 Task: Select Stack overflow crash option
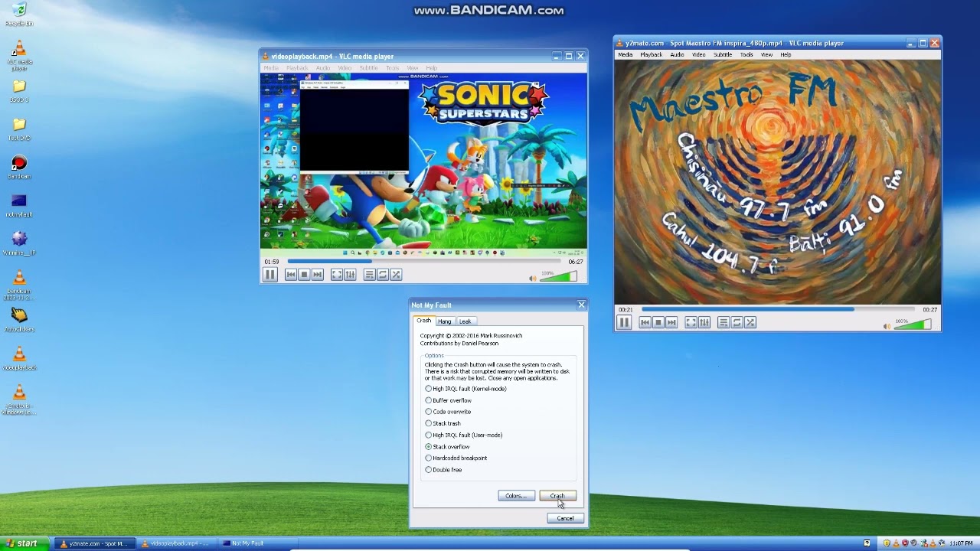(x=447, y=447)
